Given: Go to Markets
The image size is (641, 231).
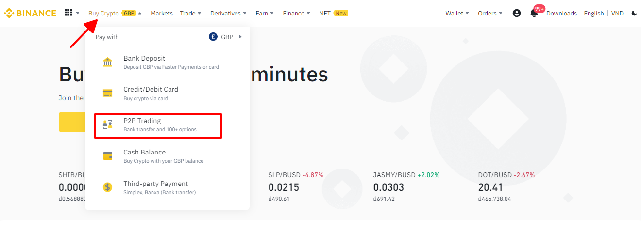Looking at the screenshot, I should 162,13.
